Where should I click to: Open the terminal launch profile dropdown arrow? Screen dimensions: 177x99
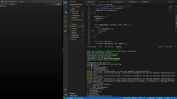pyautogui.click(x=165, y=47)
